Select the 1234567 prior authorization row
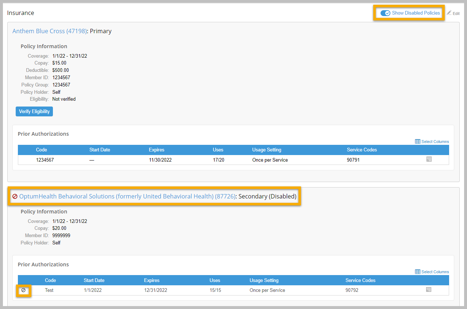The image size is (467, 309). (x=233, y=160)
